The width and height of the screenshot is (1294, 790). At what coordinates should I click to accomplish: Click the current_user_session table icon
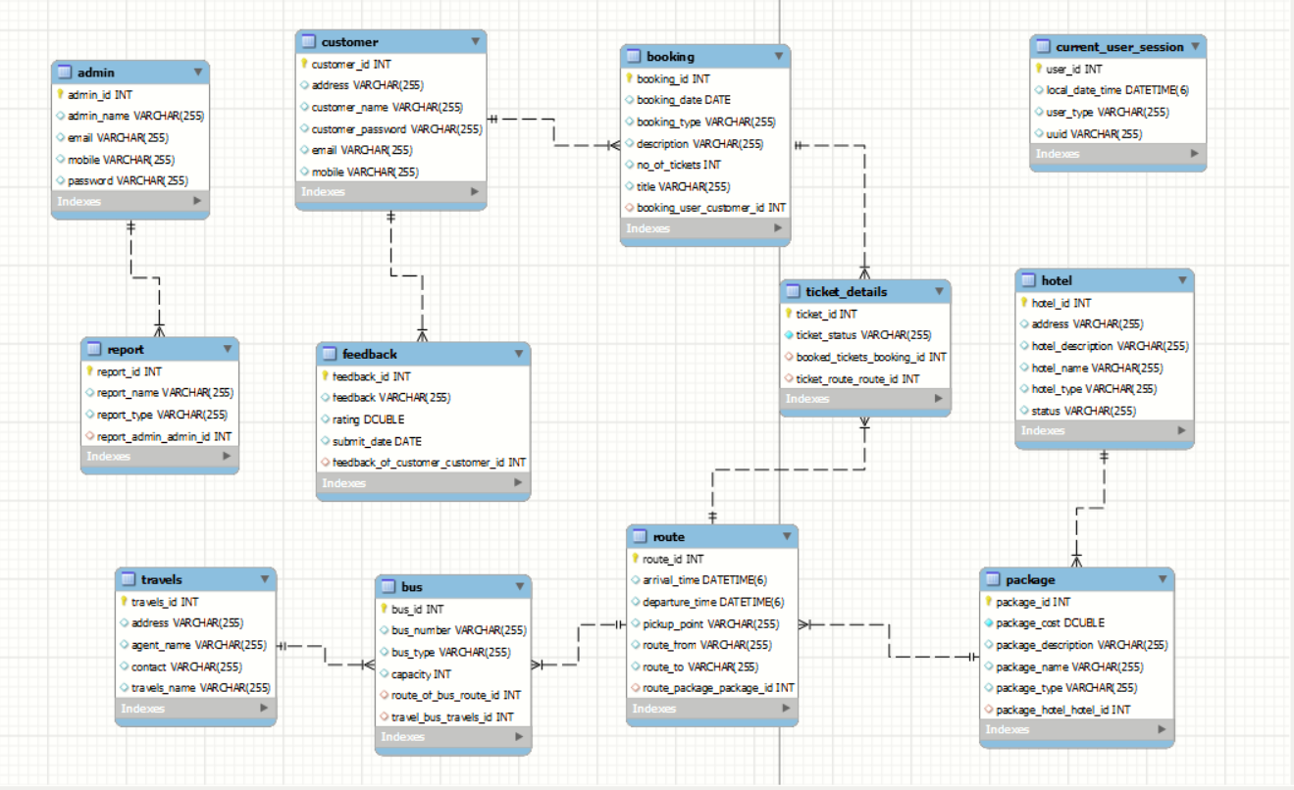coord(1044,46)
